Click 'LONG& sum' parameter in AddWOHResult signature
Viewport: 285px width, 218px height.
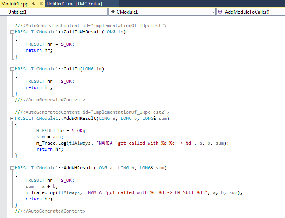coord(154,118)
